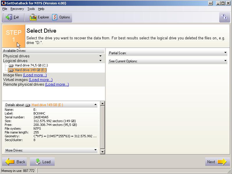
Task: Click the drive icon in Details about header
Action: click(28, 105)
